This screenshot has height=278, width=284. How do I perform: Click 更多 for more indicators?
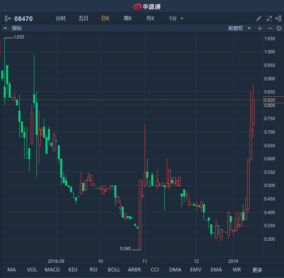point(257,269)
